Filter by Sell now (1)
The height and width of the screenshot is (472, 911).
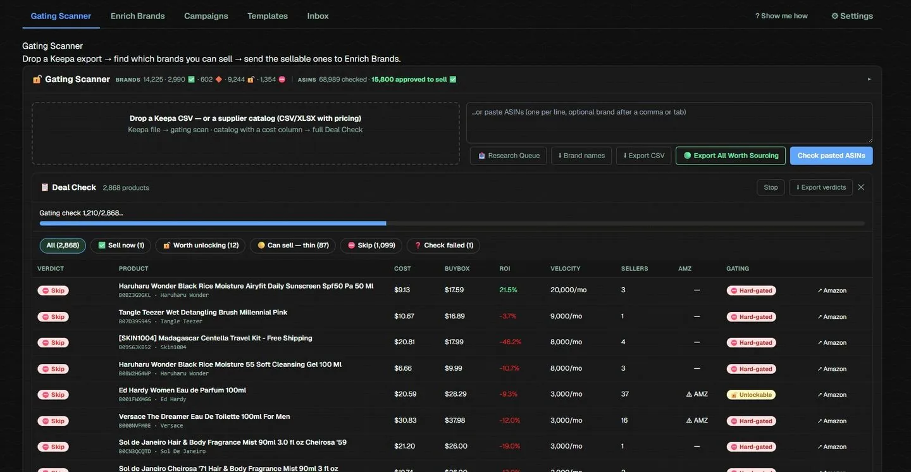coord(121,245)
